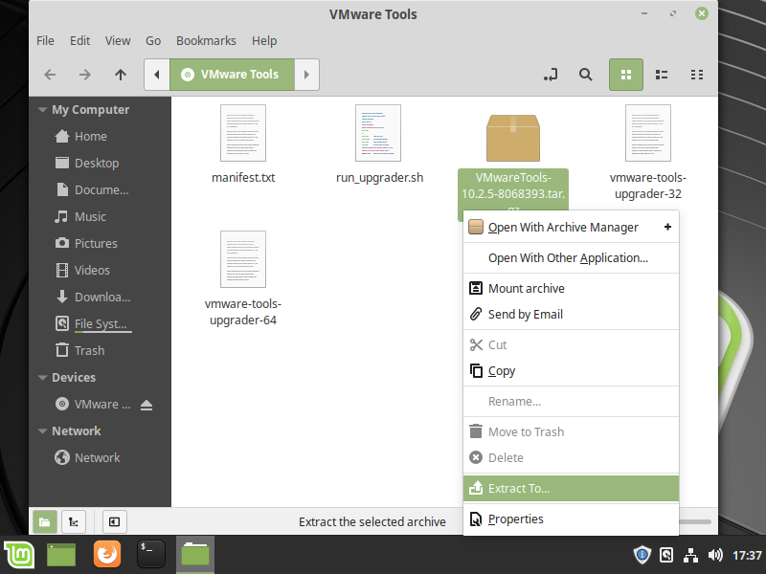The height and width of the screenshot is (574, 766).
Task: Hide the sidebar using the status bar button
Action: click(114, 522)
